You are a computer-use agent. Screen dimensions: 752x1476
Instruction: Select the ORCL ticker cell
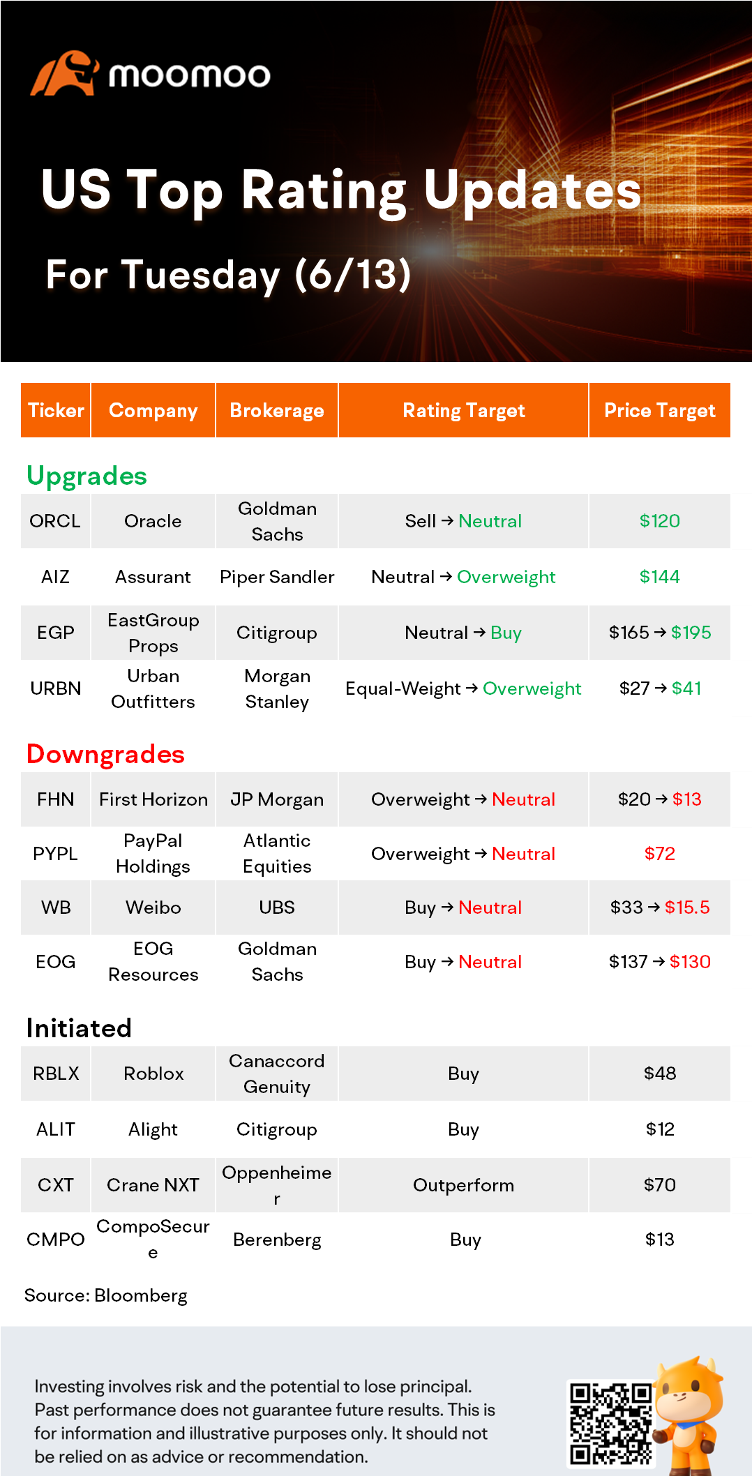pyautogui.click(x=55, y=521)
